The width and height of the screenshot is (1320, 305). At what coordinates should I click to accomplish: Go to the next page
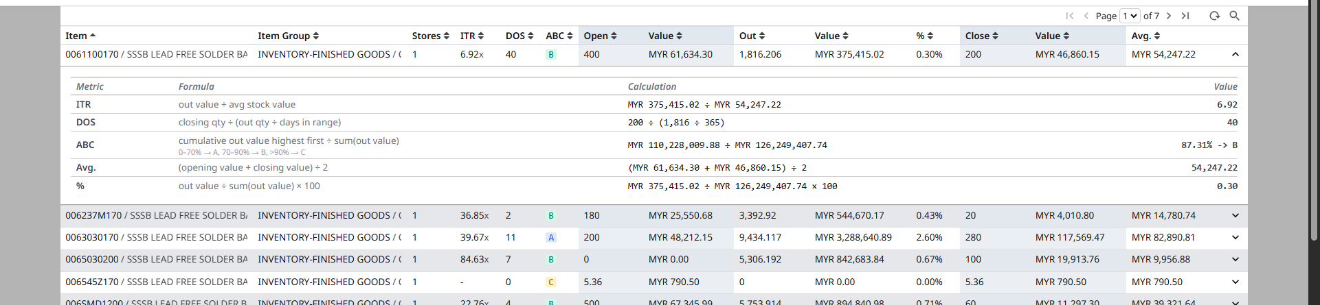[x=1169, y=16]
